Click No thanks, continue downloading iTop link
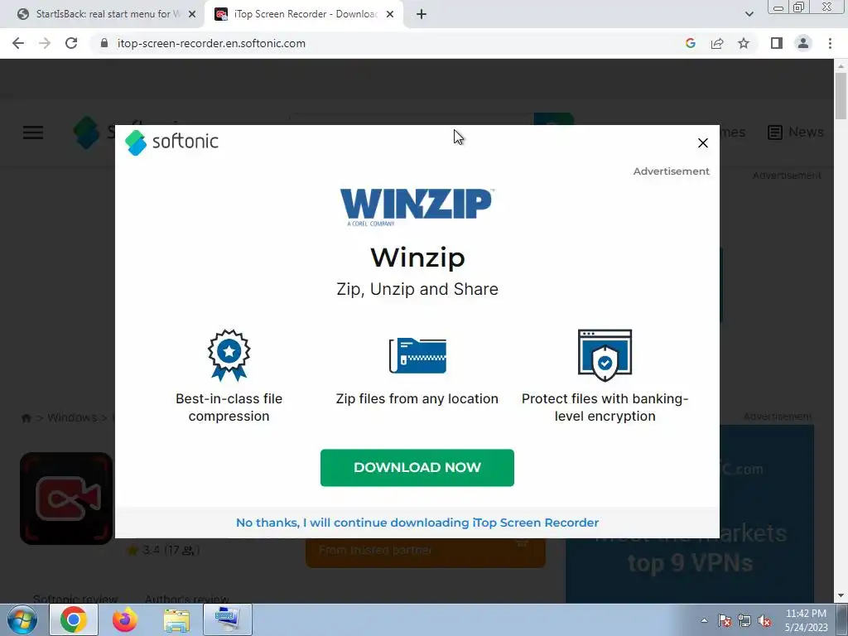The width and height of the screenshot is (848, 636). coord(417,523)
